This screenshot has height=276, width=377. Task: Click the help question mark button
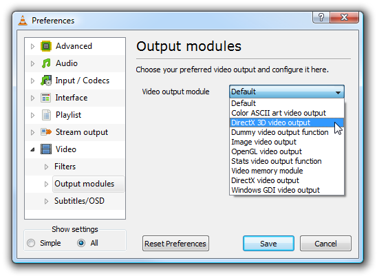click(x=321, y=17)
